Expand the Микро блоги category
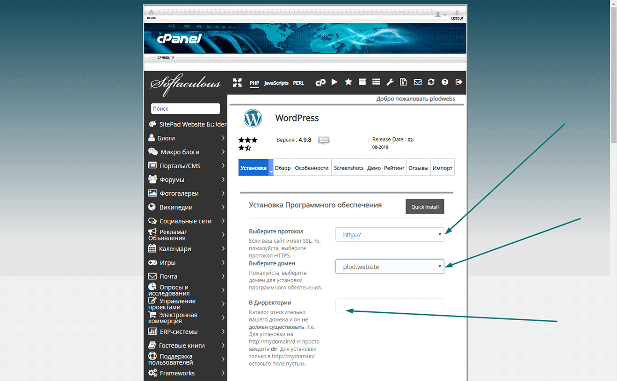 coord(187,152)
